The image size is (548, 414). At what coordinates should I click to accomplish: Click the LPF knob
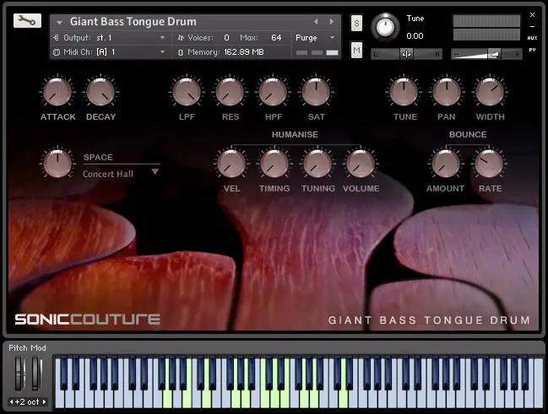click(x=187, y=92)
